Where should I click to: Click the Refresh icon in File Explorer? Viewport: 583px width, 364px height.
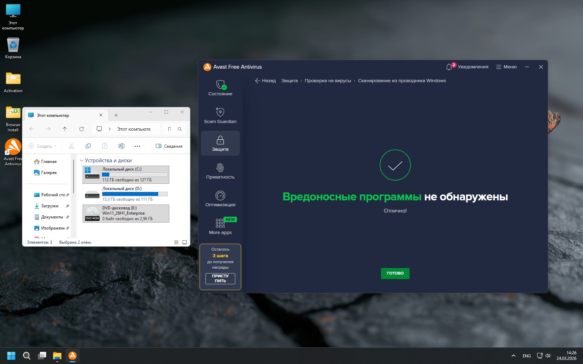[x=82, y=129]
